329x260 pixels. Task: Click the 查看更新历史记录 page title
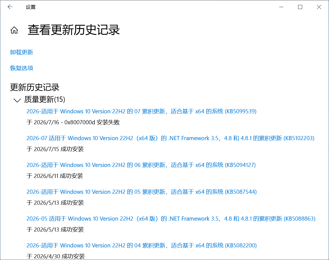tap(74, 30)
